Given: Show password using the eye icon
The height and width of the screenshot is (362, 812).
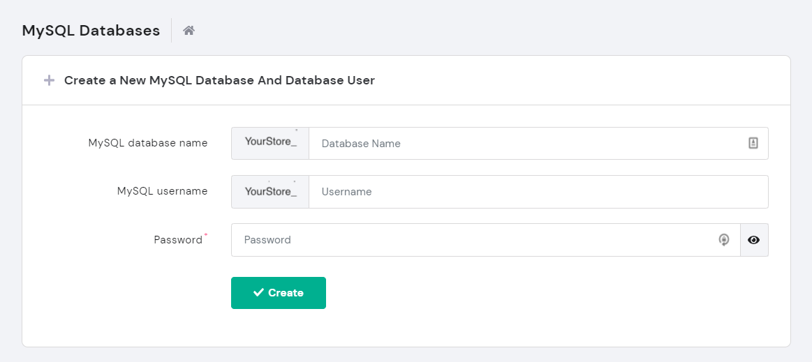Looking at the screenshot, I should click(x=754, y=240).
